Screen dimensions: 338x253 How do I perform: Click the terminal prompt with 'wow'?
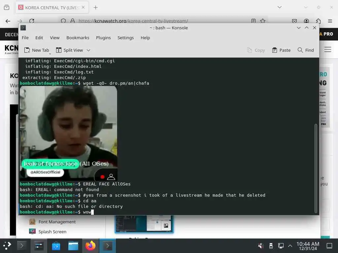pos(57,212)
